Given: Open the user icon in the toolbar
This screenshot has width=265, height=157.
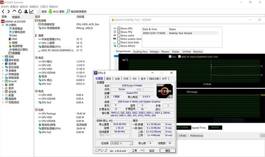Looking at the screenshot, I should pyautogui.click(x=26, y=12).
